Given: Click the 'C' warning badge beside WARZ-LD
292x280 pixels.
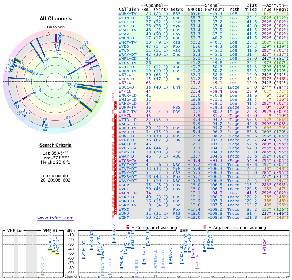Looking at the screenshot, I should click(115, 104).
